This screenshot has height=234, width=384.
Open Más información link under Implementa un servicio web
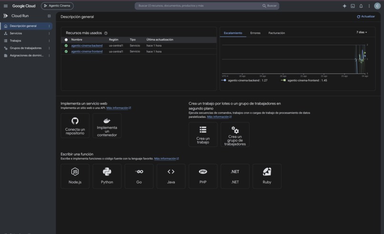click(119, 108)
